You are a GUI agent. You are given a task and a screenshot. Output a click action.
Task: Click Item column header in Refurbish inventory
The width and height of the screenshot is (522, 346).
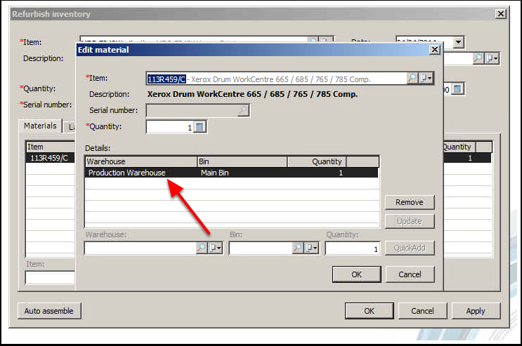tap(51, 147)
